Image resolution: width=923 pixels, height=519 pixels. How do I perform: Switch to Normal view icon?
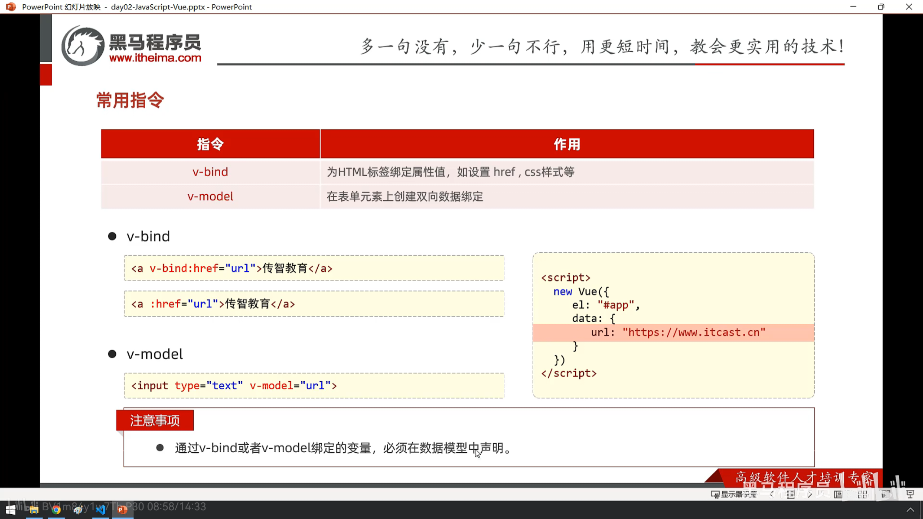click(838, 494)
